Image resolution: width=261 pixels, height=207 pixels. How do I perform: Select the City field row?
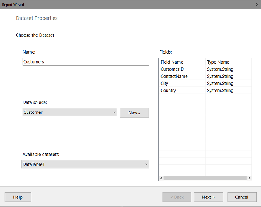[205, 83]
